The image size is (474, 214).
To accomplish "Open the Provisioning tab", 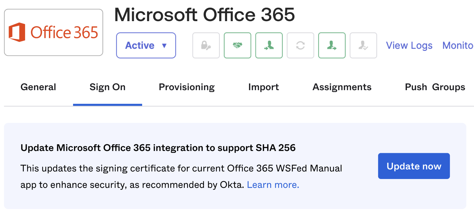I will click(186, 87).
